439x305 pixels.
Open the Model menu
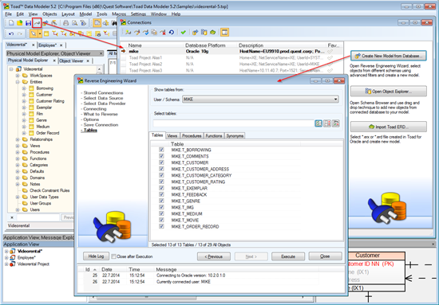click(85, 14)
